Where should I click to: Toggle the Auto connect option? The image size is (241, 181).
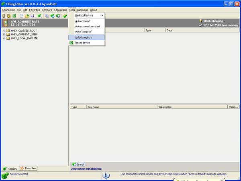pos(84,21)
